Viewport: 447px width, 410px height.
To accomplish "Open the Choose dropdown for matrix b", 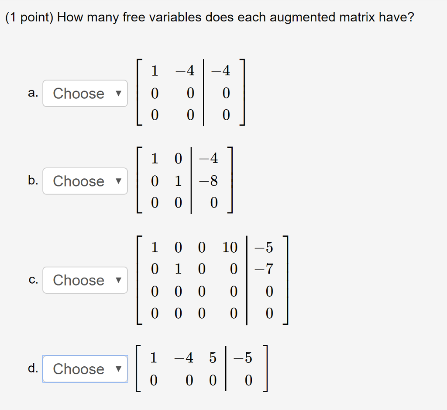I will coord(85,181).
